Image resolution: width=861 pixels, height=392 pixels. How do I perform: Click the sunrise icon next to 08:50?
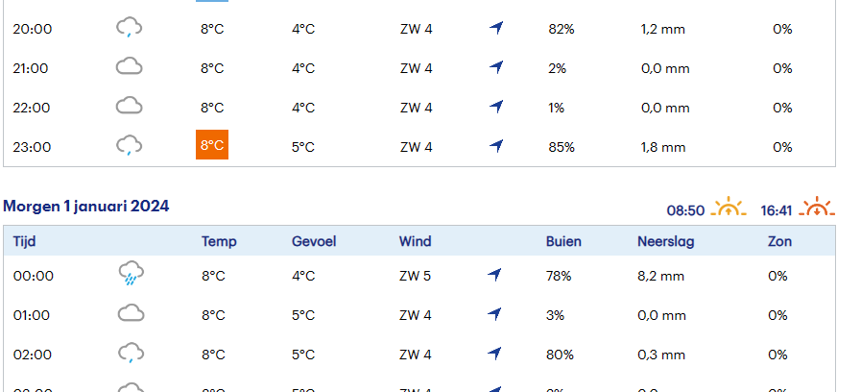pos(729,207)
